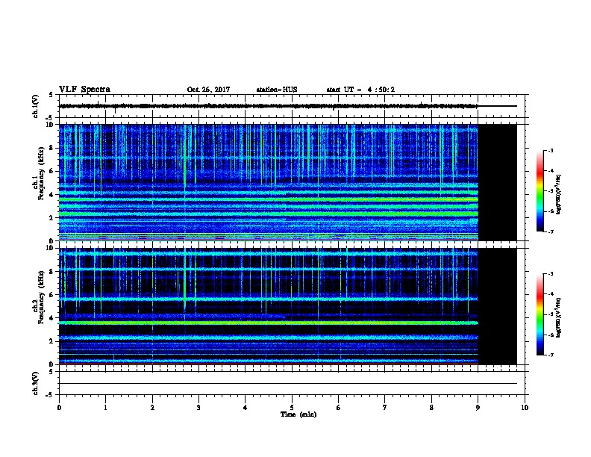Click the "ch.1(V)" waveform axis label
Image resolution: width=591 pixels, height=457 pixels.
tap(35, 106)
